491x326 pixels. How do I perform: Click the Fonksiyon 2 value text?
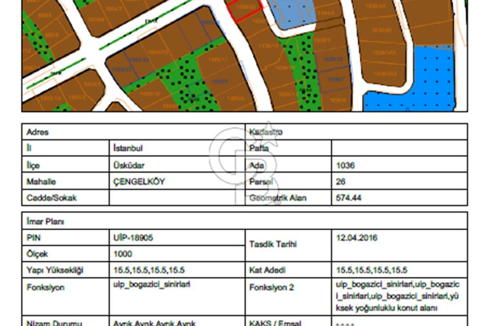tap(398, 296)
